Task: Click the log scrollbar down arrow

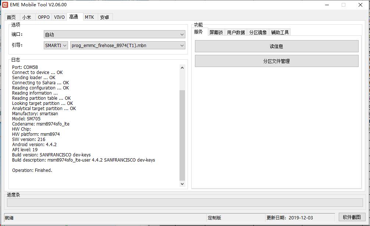Action: [x=182, y=184]
